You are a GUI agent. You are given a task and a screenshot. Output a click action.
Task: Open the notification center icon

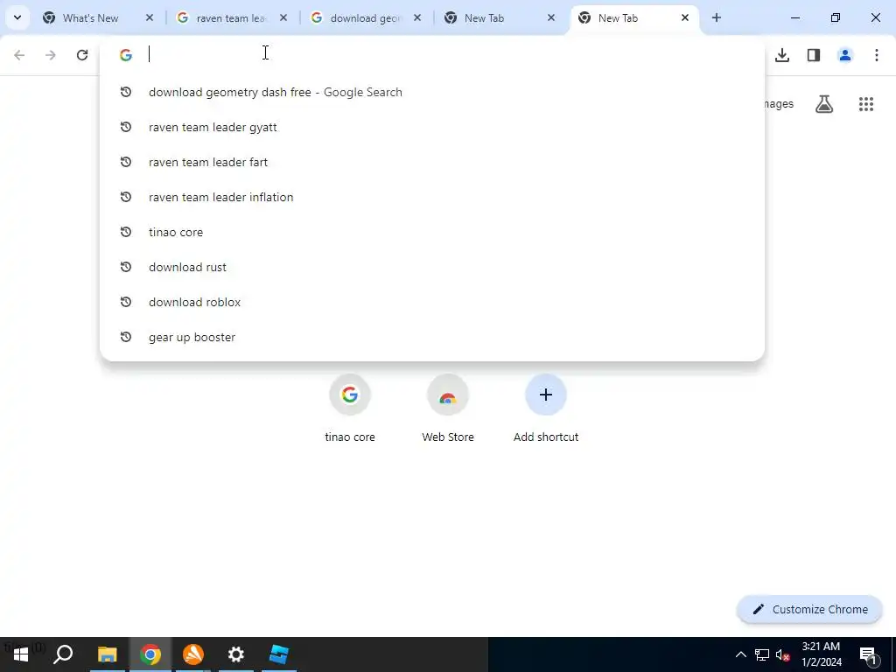click(x=868, y=654)
